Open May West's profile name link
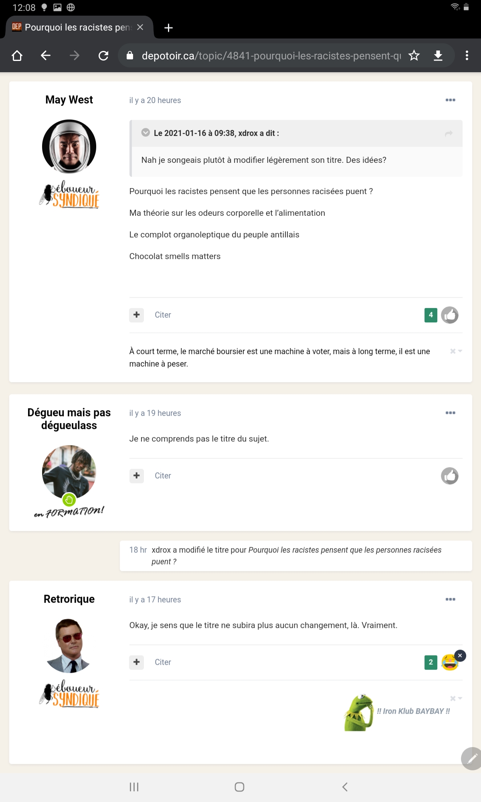 (69, 100)
